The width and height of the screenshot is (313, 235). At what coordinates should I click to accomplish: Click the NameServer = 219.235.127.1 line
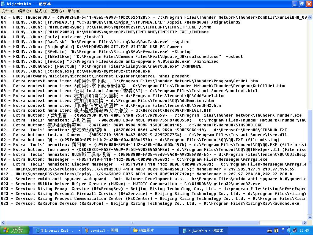pyautogui.click(x=148, y=169)
